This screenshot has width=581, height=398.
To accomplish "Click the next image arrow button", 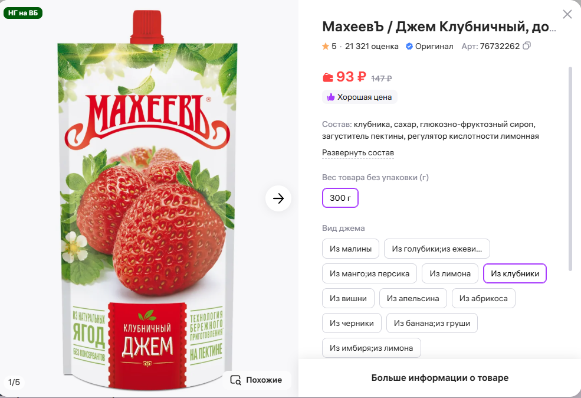I will (278, 198).
